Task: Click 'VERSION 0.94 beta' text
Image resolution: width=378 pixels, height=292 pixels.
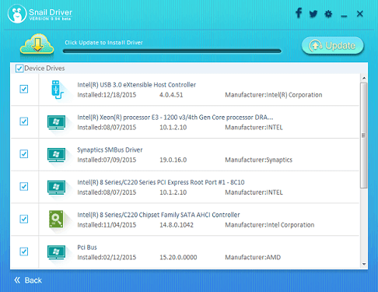Action: tap(50, 19)
